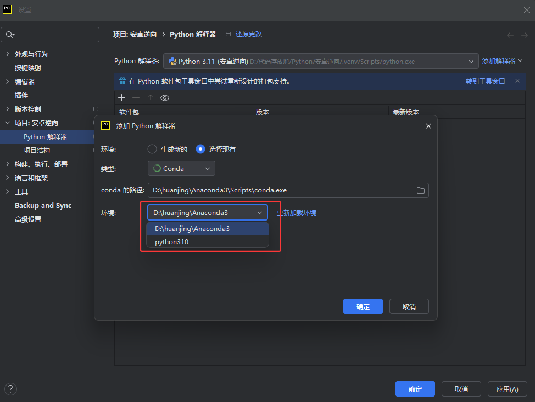
Task: Select the 生成新的 radio button
Action: click(152, 149)
